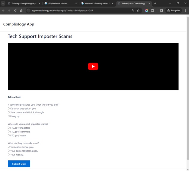Click the 'Take a Quiz' heading
This screenshot has width=189, height=171.
[x=14, y=97]
